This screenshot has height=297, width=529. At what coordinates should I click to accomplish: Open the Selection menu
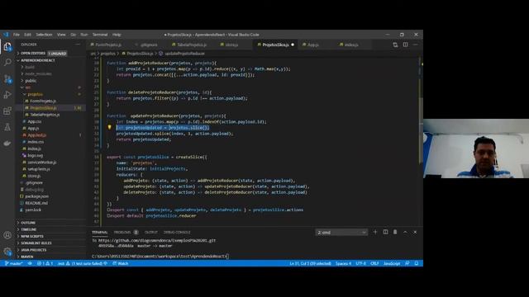pos(44,35)
